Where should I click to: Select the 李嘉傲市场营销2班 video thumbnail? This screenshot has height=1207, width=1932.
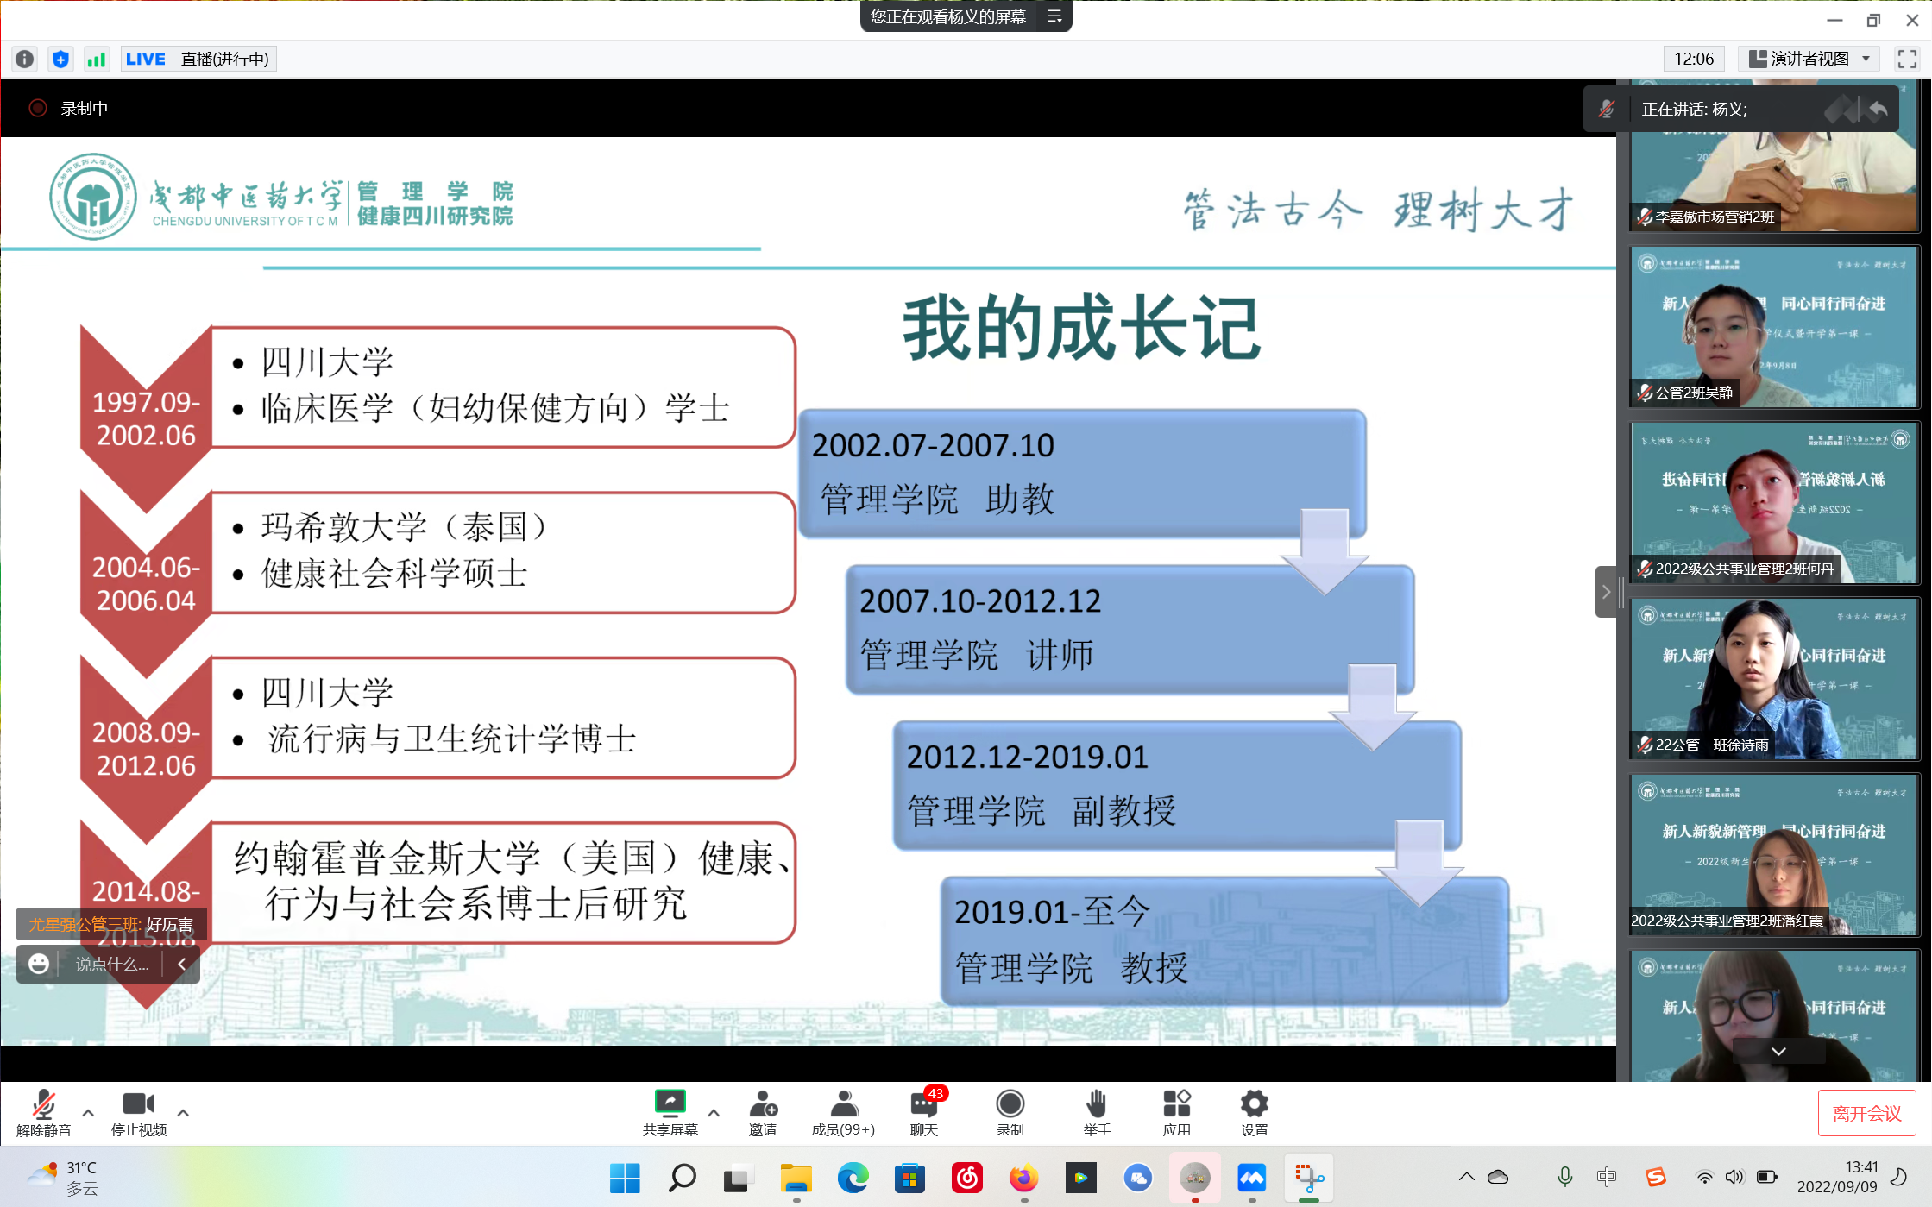1774,155
